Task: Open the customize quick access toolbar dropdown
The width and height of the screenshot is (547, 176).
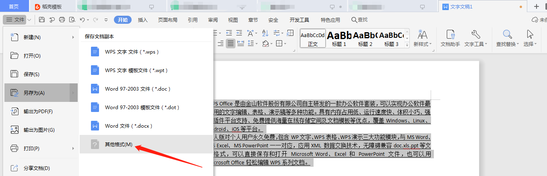Action: [x=106, y=20]
